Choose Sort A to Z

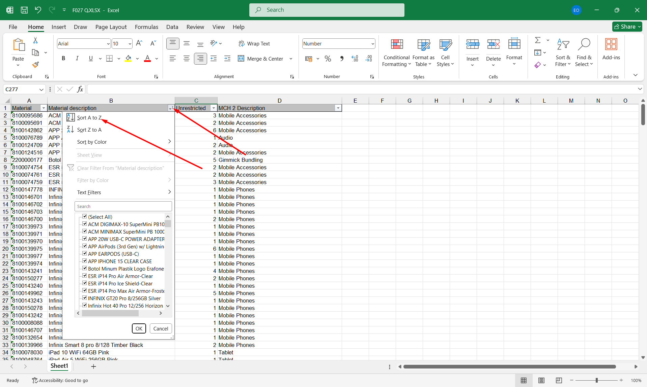click(x=89, y=118)
